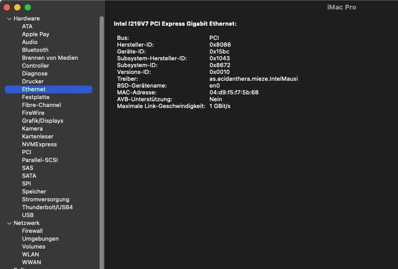This screenshot has width=398, height=269.
Task: Select the highlighted Ethernet item
Action: pos(34,89)
